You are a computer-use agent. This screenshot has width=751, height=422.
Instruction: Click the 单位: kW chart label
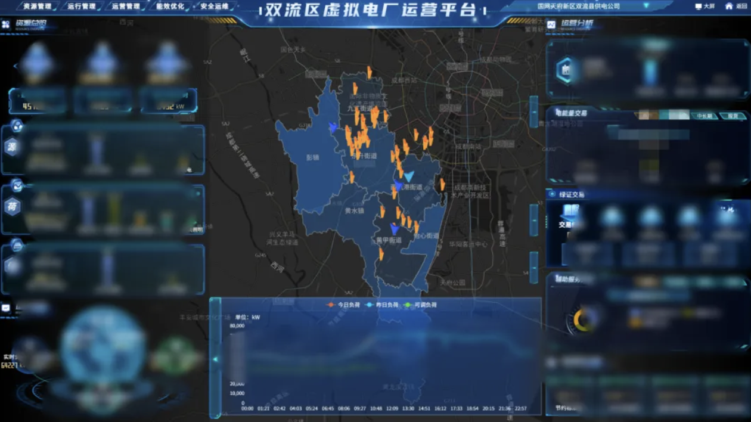(248, 317)
